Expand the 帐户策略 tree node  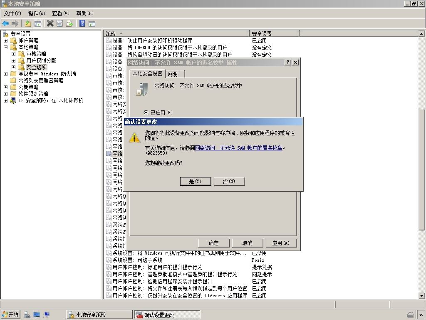click(5, 40)
